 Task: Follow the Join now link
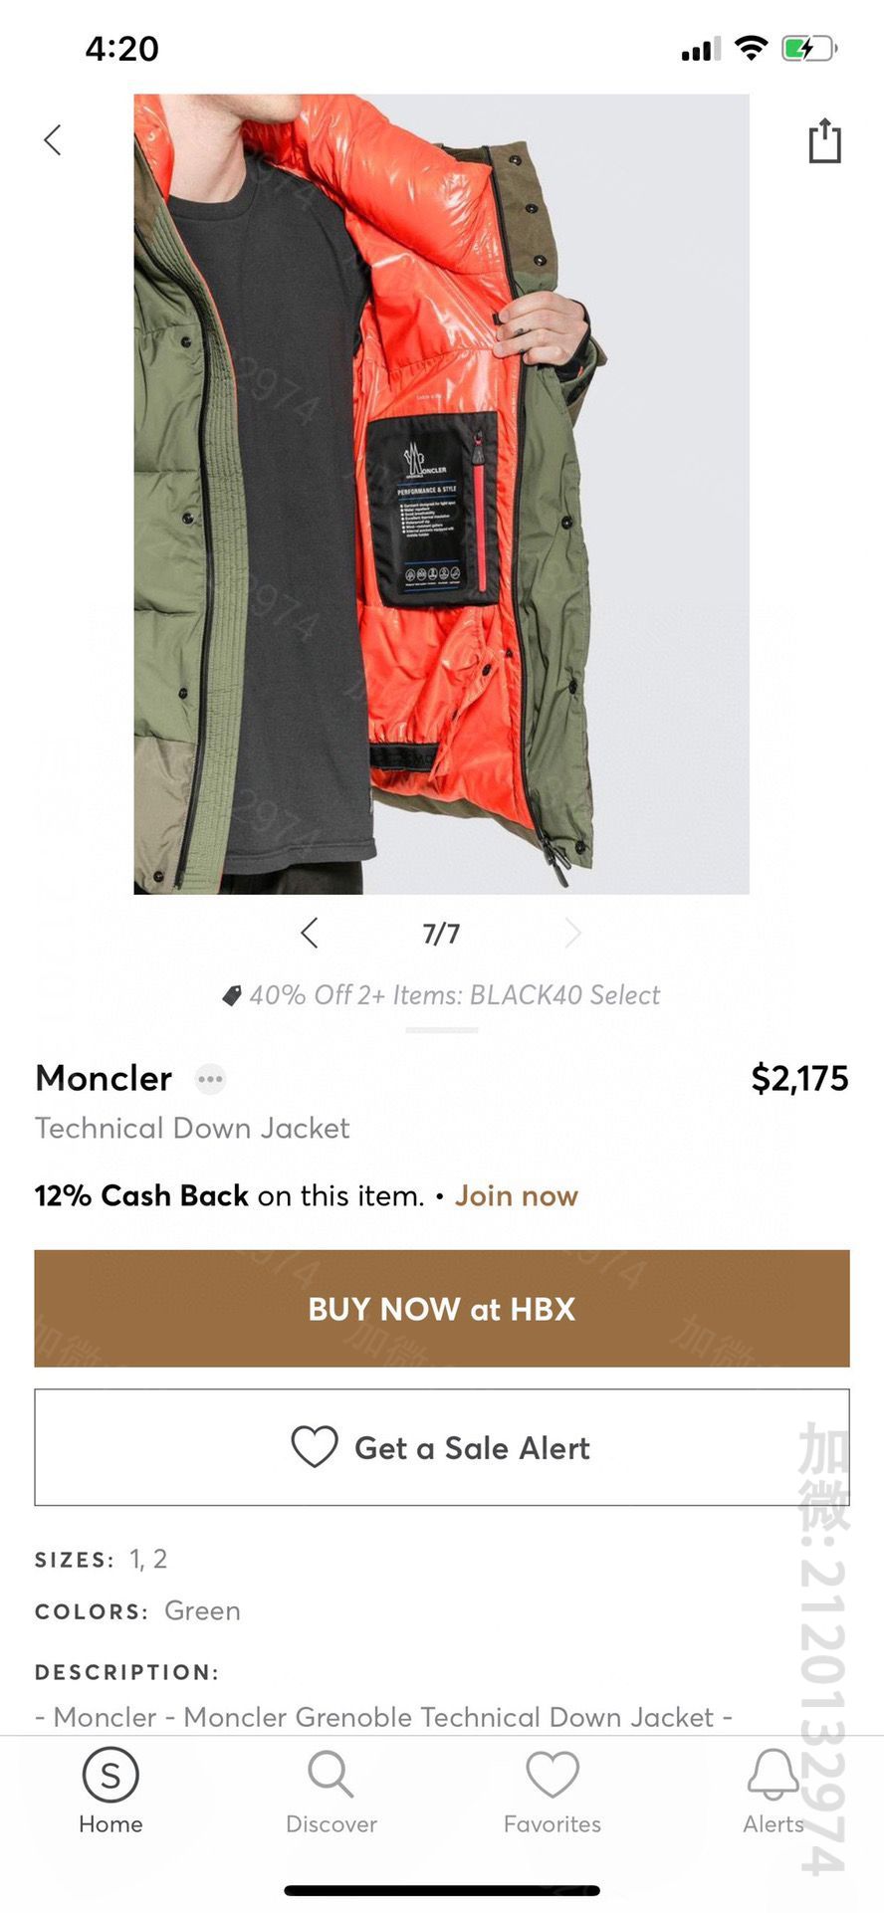[517, 1195]
